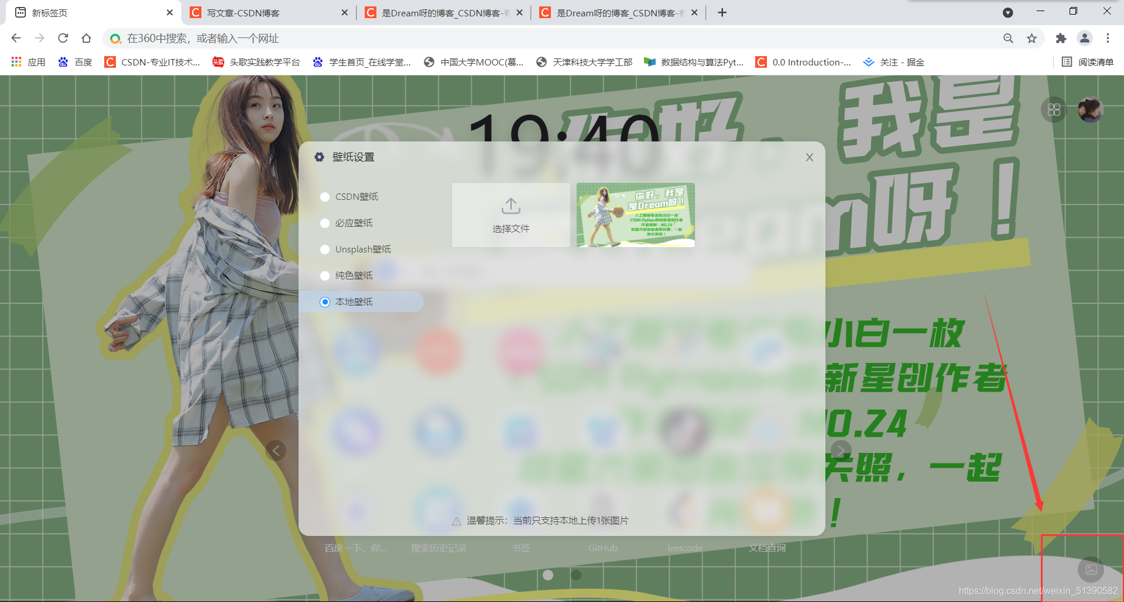Viewport: 1124px width, 602px height.
Task: Pick the uploaded Dream wallpaper thumbnail
Action: tap(636, 215)
